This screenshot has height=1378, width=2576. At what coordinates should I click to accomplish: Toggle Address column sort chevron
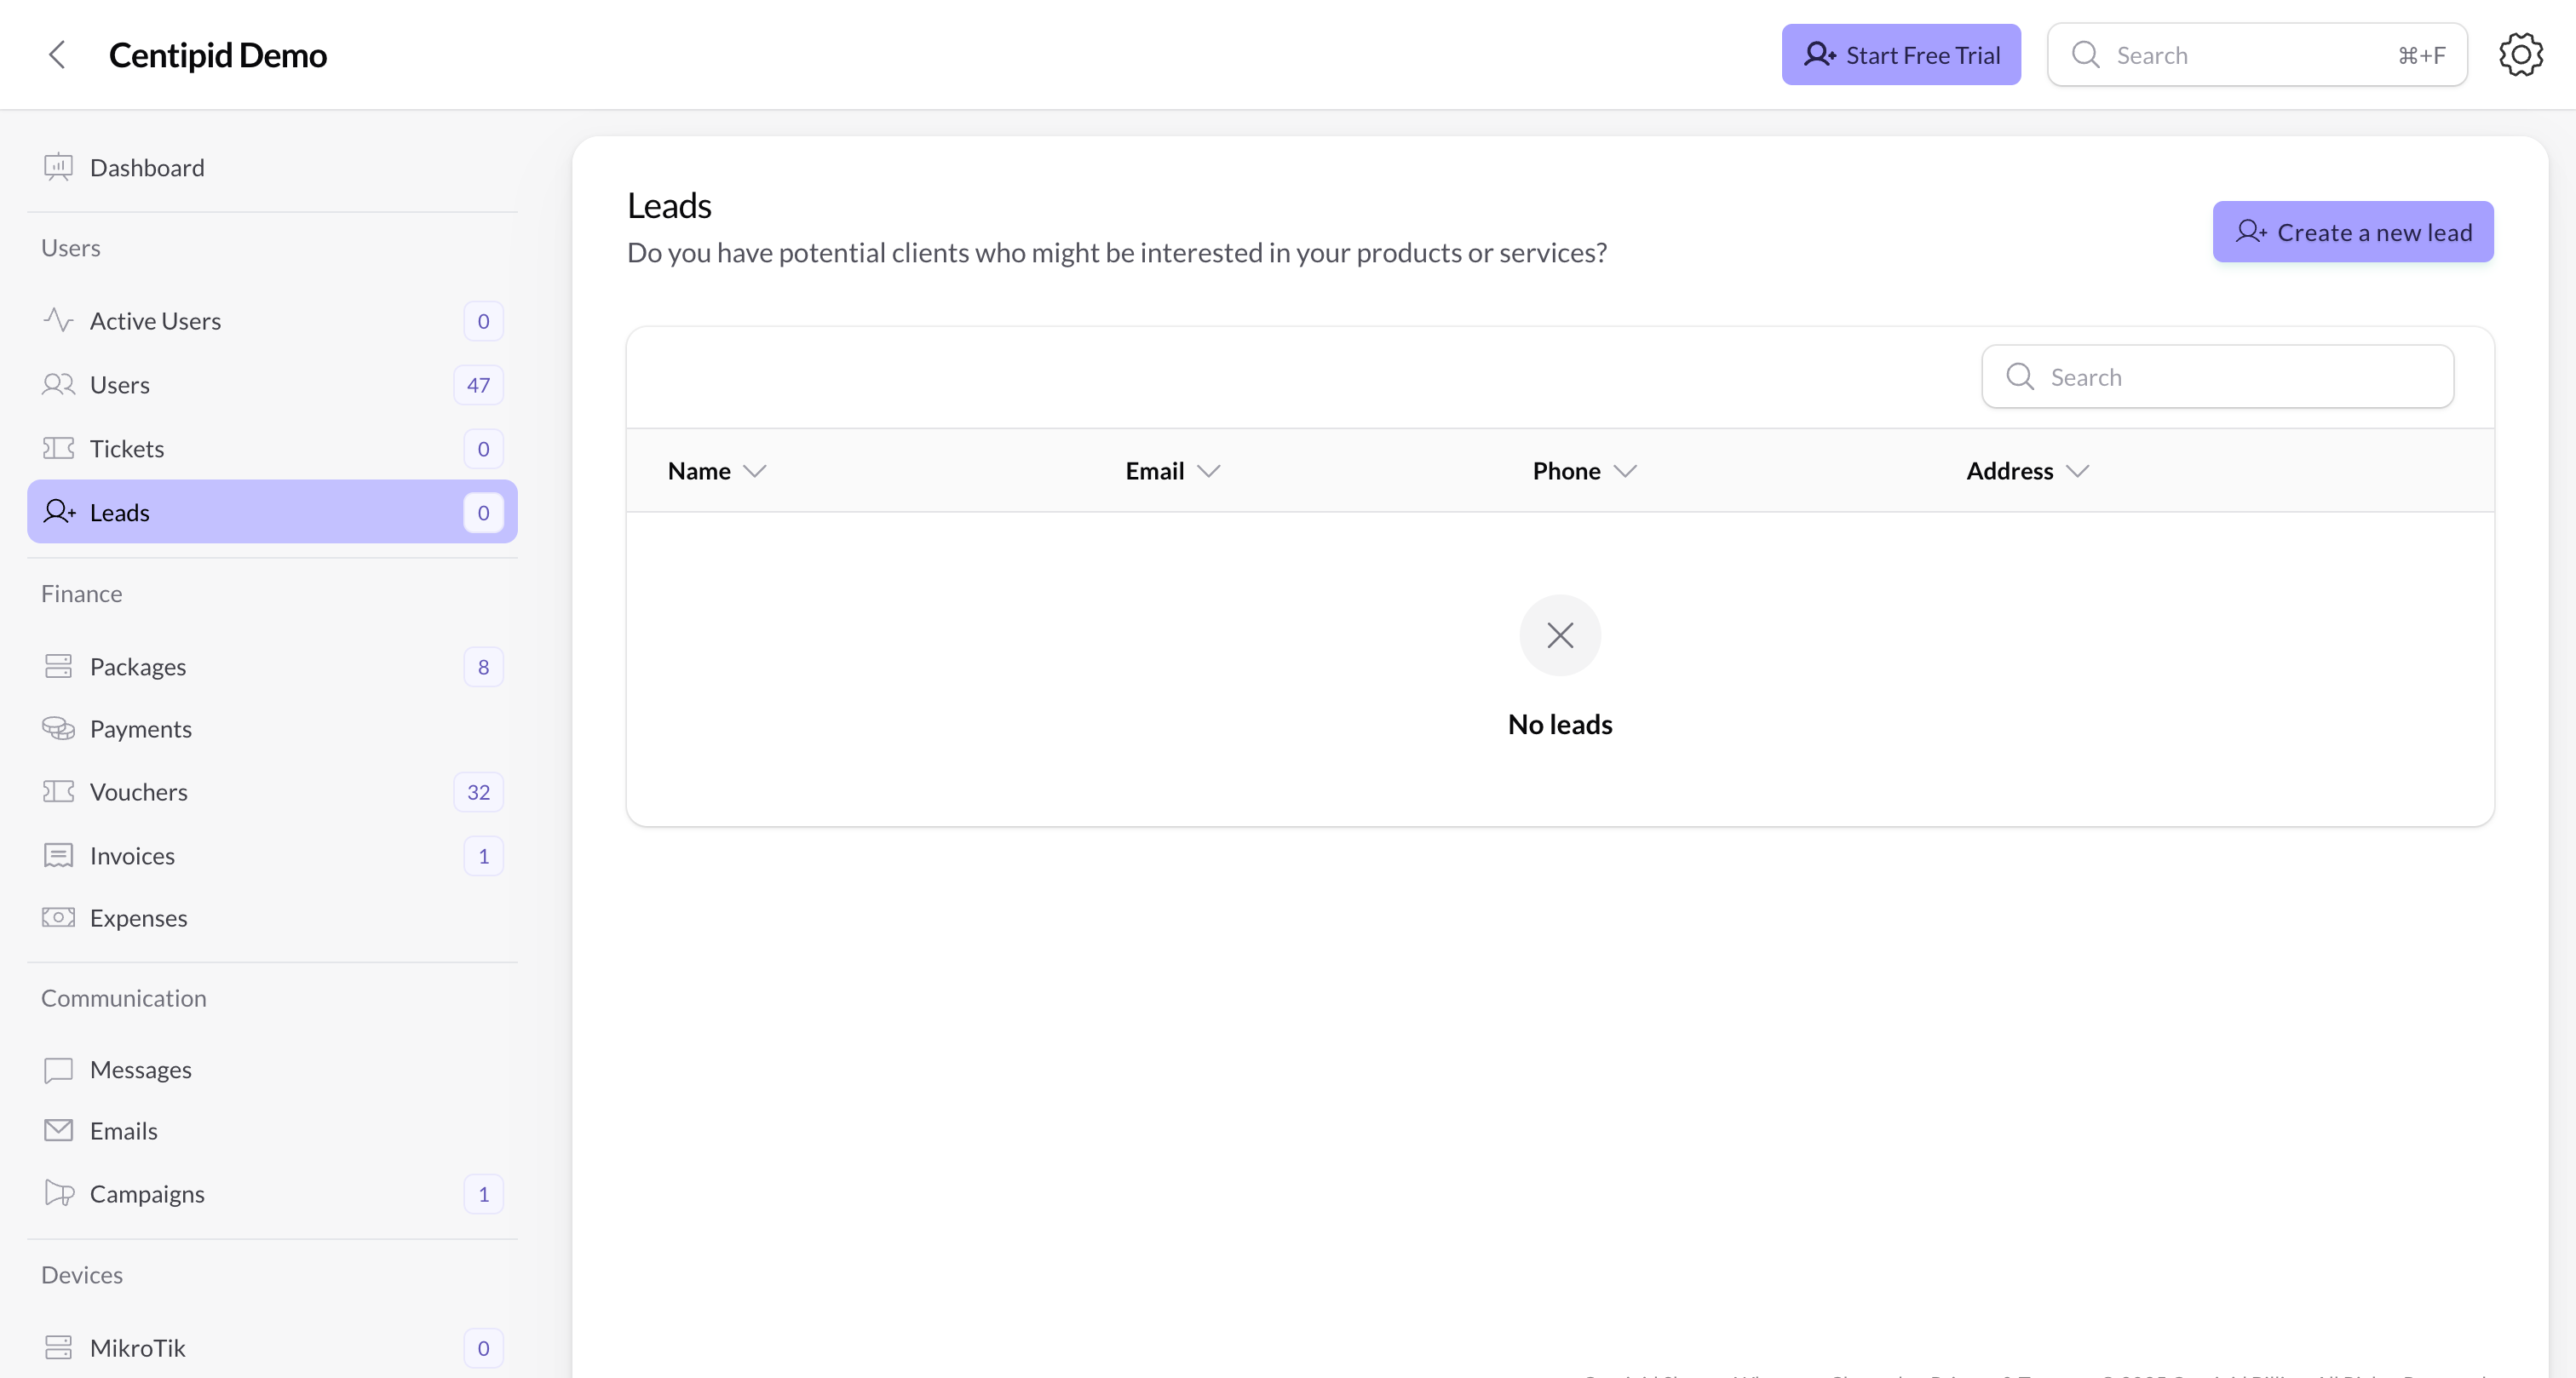2077,471
